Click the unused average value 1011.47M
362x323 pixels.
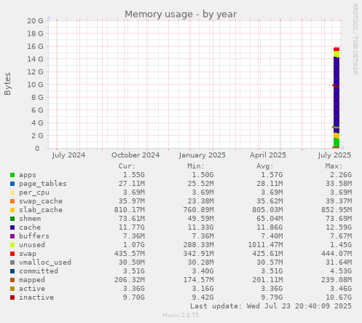265,245
